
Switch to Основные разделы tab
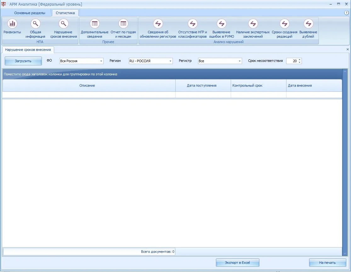pyautogui.click(x=30, y=13)
